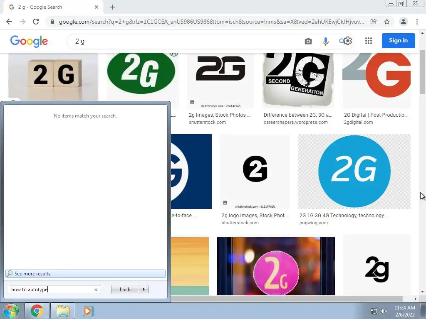426x319 pixels.
Task: Open Windows Explorer from the taskbar
Action: pyautogui.click(x=63, y=311)
